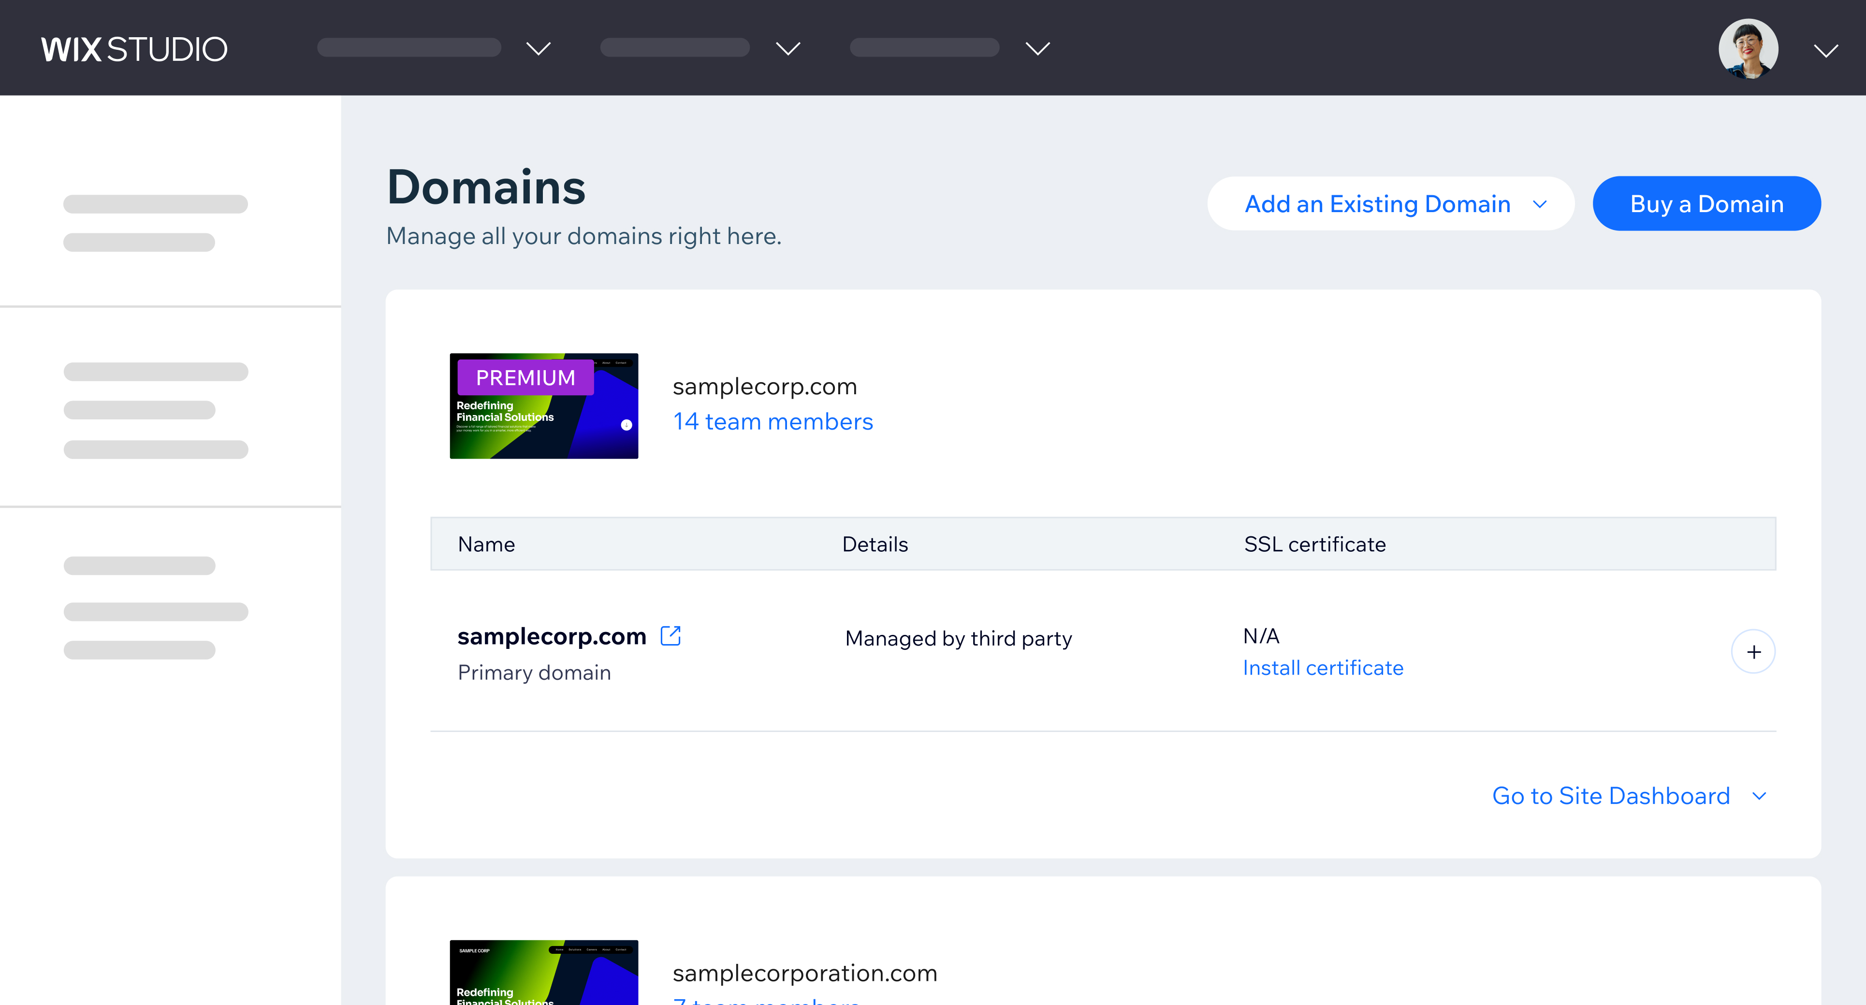Open Go to Site Dashboard dropdown
Viewport: 1866px width, 1005px height.
coord(1629,796)
